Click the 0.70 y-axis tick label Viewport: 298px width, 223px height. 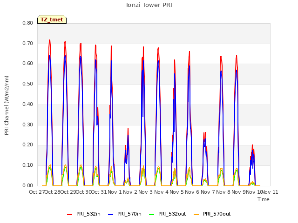click(28, 43)
